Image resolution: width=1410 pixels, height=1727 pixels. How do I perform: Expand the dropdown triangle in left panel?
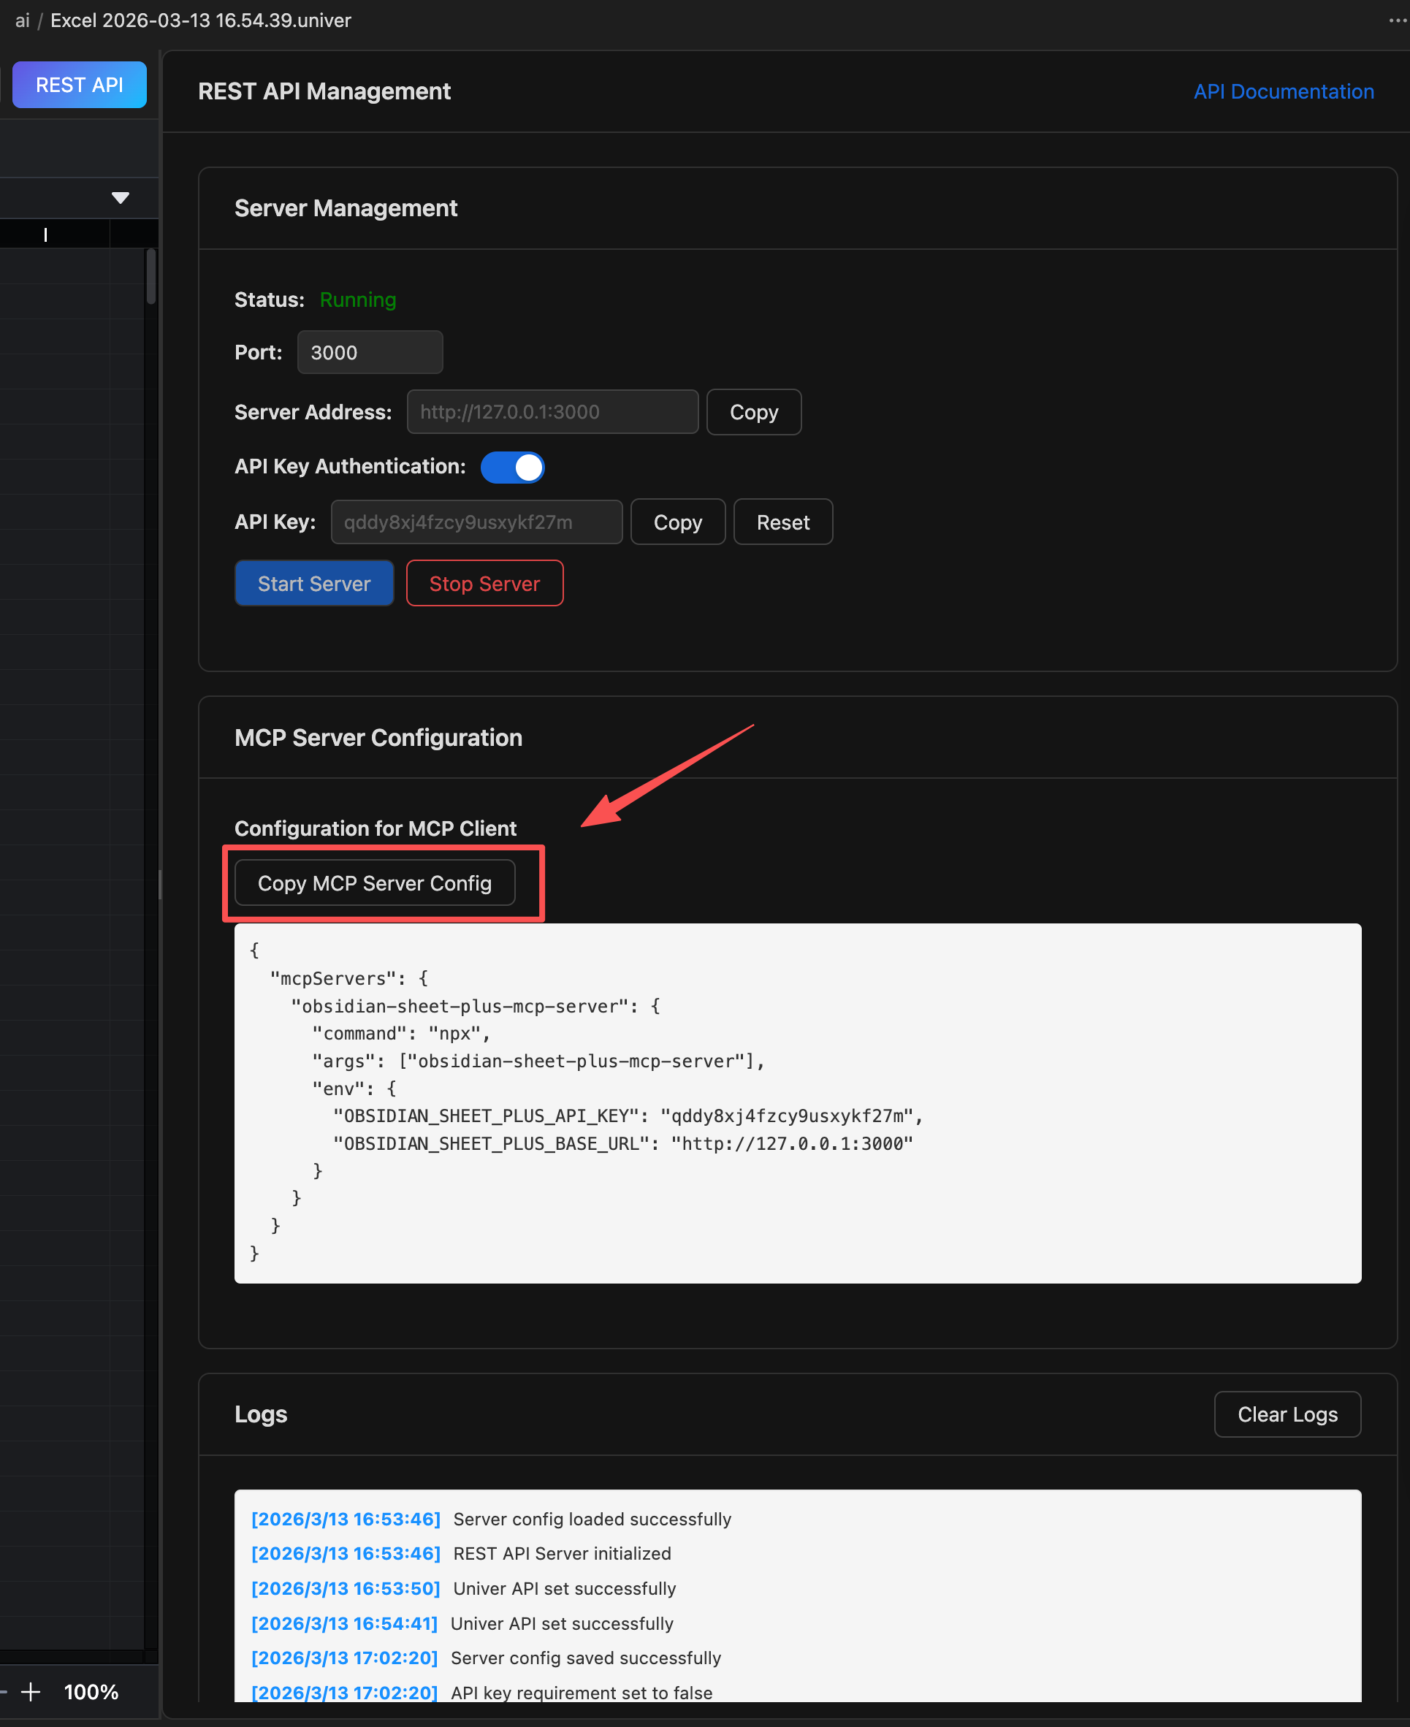point(121,197)
